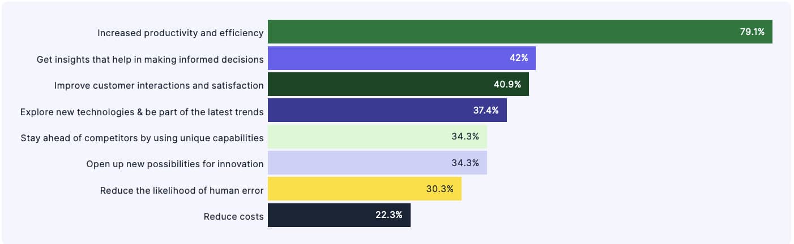Click the "Reduce the likelihood of human error" label
This screenshot has width=794, height=244.
point(181,190)
